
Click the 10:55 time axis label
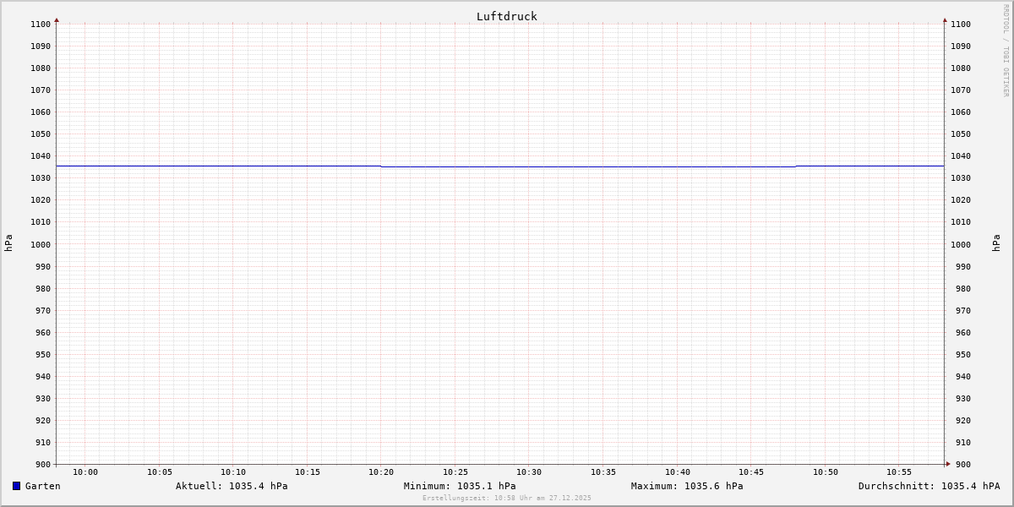pyautogui.click(x=899, y=472)
